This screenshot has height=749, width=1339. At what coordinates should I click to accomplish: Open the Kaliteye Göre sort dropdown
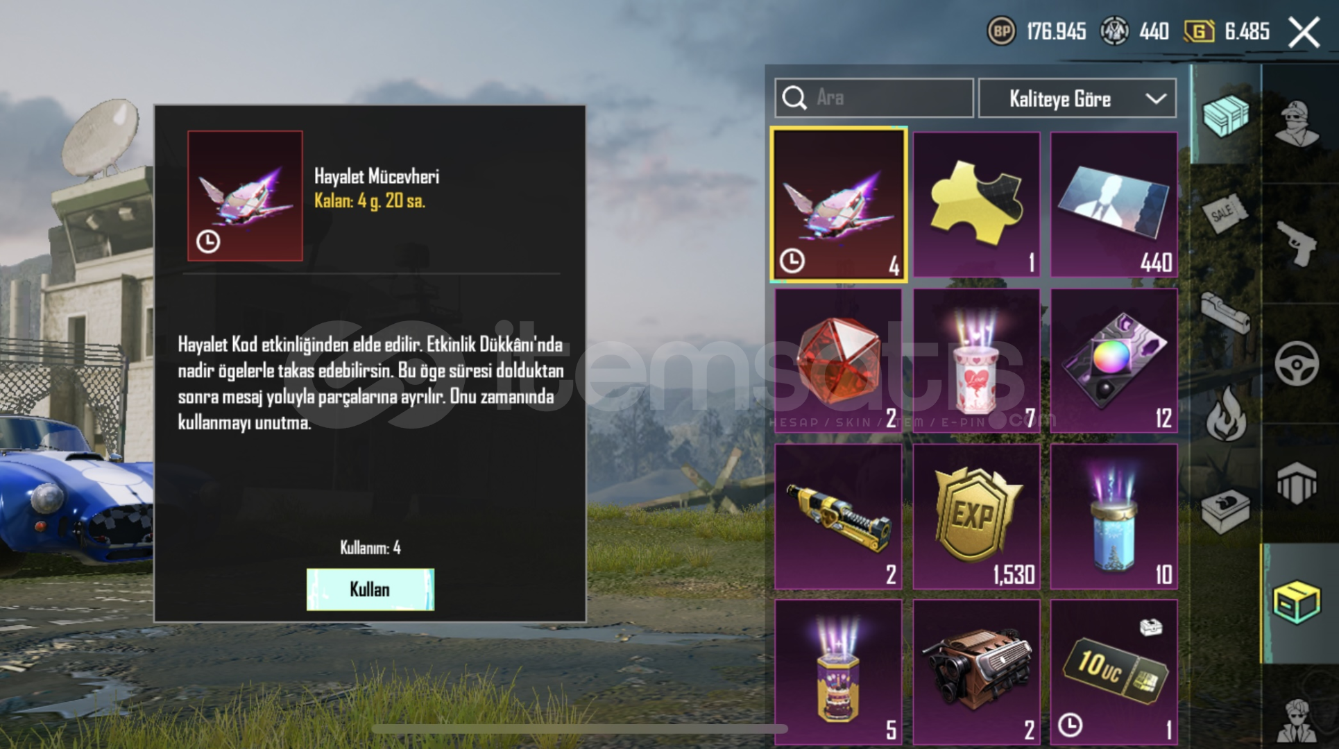pos(1077,98)
